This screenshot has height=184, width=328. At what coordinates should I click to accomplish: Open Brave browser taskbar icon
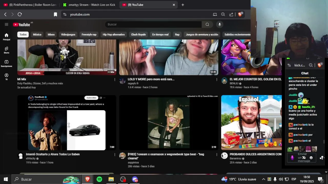[x=87, y=179]
